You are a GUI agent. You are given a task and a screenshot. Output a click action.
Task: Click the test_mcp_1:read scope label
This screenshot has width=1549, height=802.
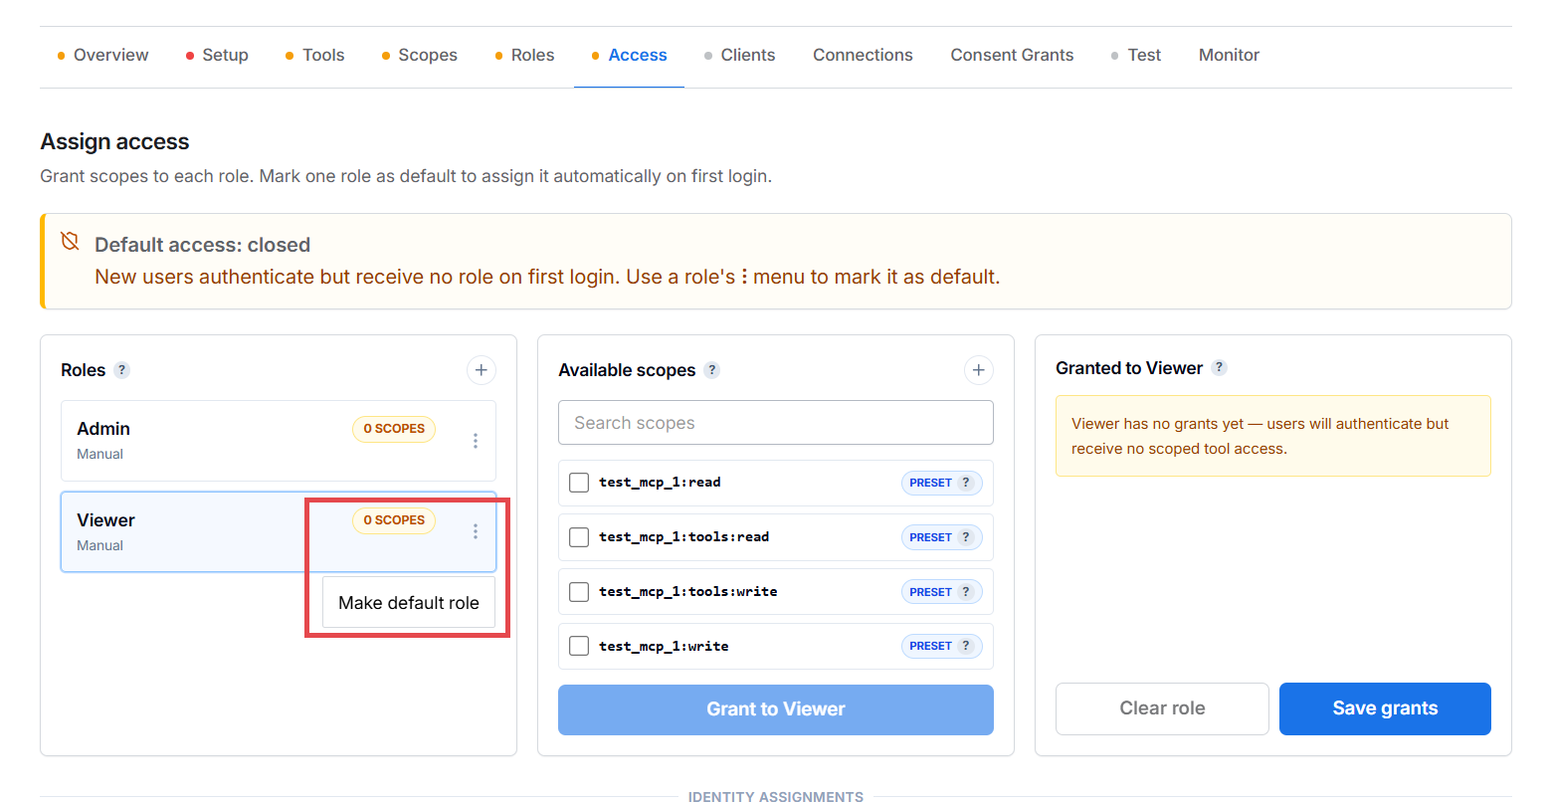660,483
